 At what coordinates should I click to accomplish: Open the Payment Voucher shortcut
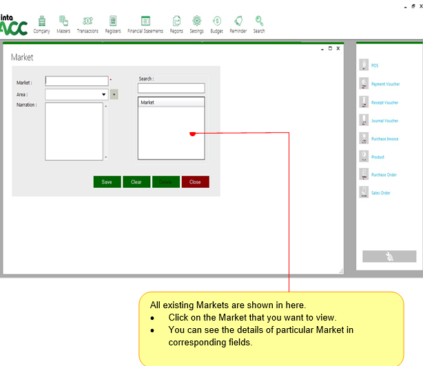pyautogui.click(x=384, y=84)
